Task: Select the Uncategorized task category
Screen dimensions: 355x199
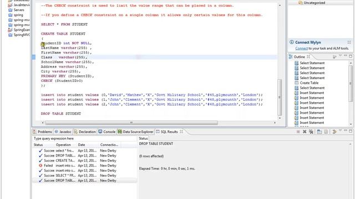Action: pos(315,3)
